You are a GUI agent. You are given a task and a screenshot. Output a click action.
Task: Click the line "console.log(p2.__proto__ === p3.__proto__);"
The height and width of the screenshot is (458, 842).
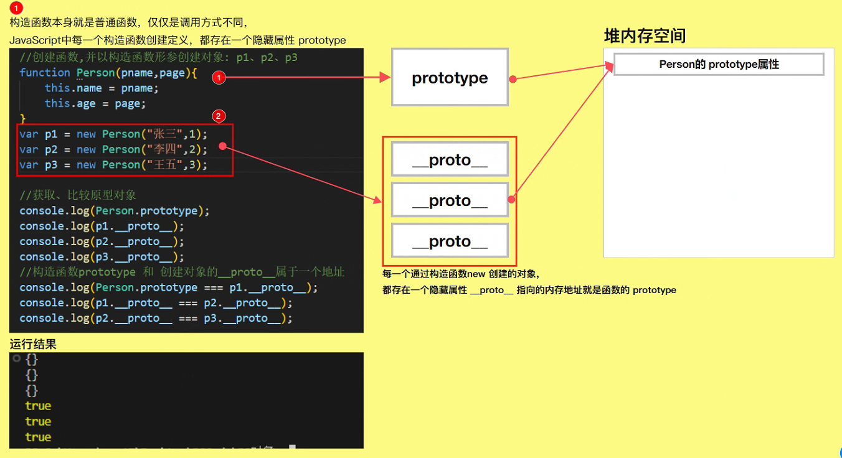point(156,317)
